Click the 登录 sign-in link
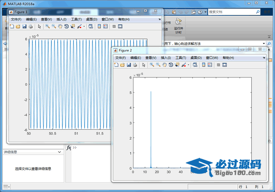Viewport: 275px width, 192px height. pos(268,12)
